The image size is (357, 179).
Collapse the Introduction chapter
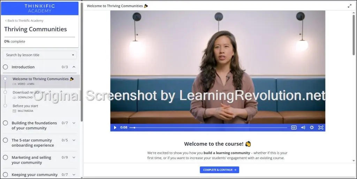pos(74,67)
